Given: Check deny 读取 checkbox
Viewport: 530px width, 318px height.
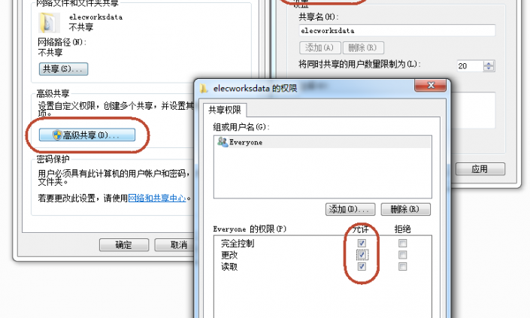Looking at the screenshot, I should pos(402,267).
